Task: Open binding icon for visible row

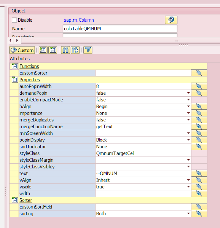Action: [199, 187]
